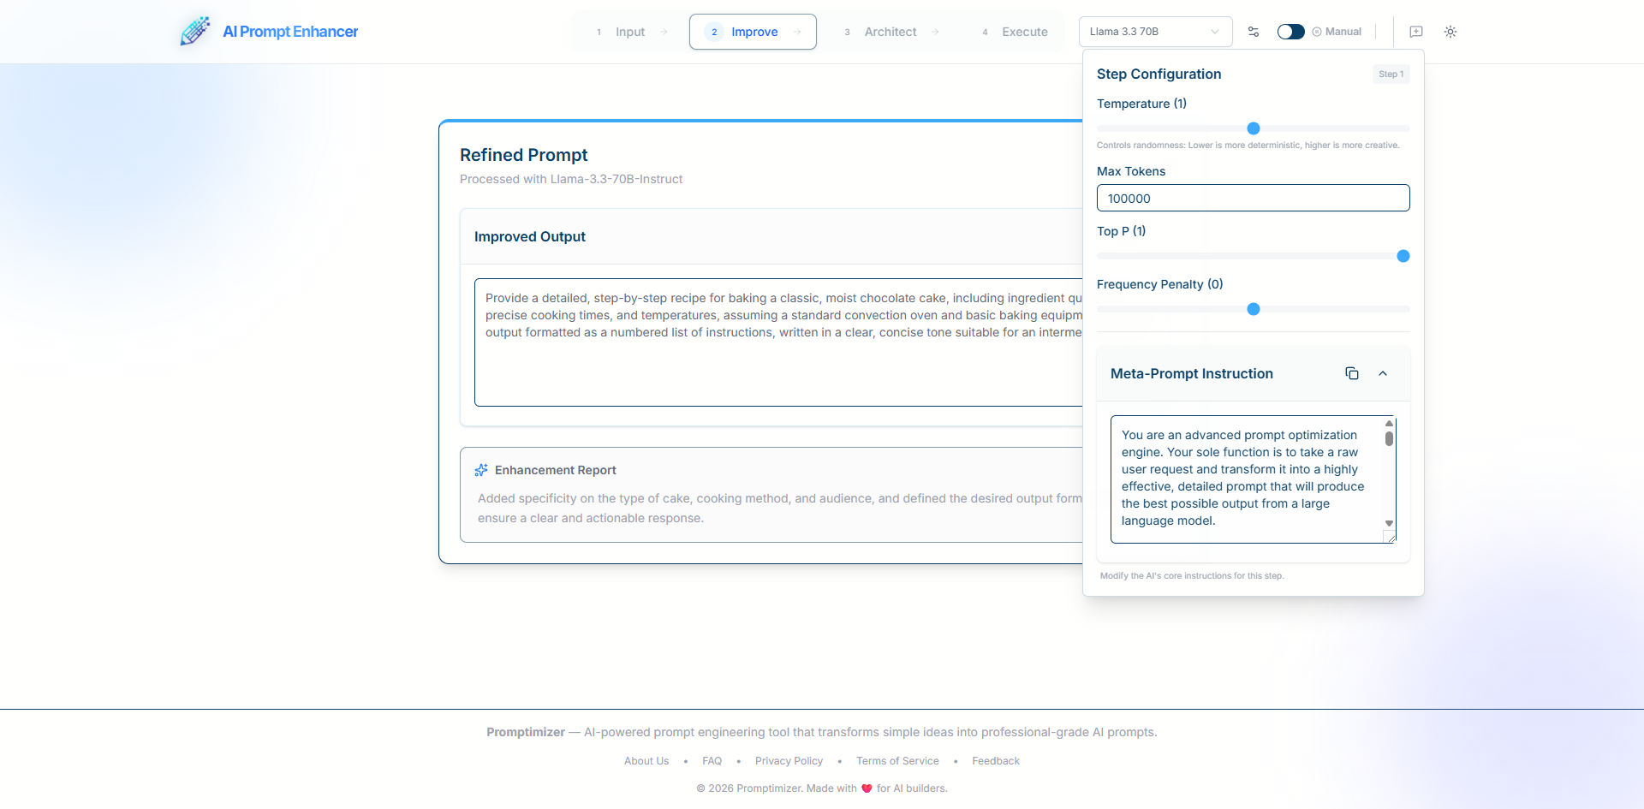Select the Execute step
Viewport: 1644px width, 809px height.
coord(1024,32)
